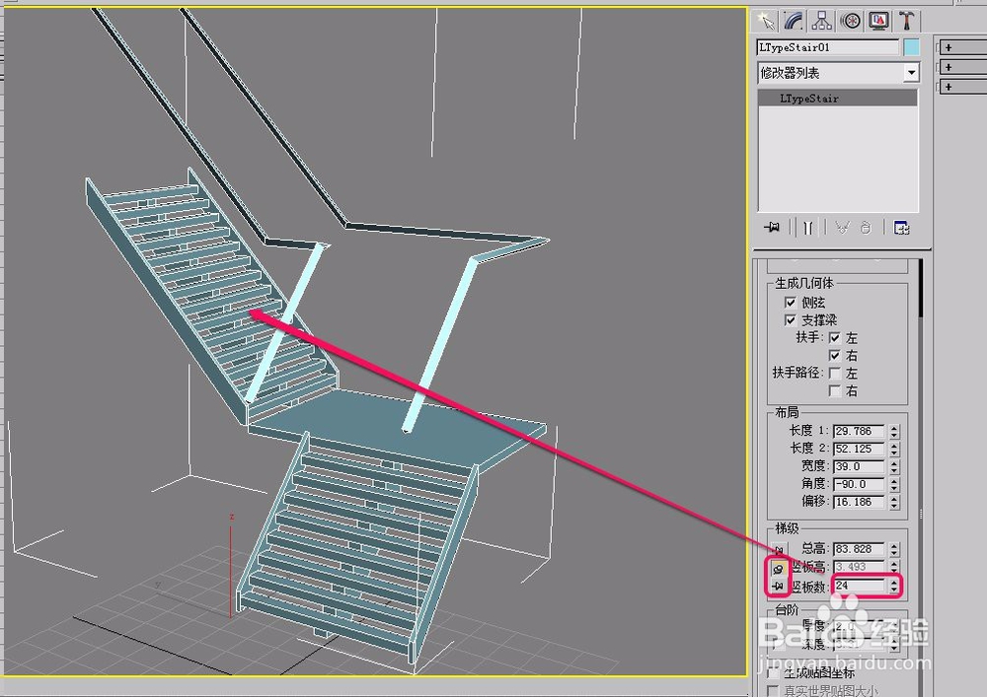Open the 修改器列表 modifier list dropdown
This screenshot has height=697, width=987.
[x=838, y=73]
